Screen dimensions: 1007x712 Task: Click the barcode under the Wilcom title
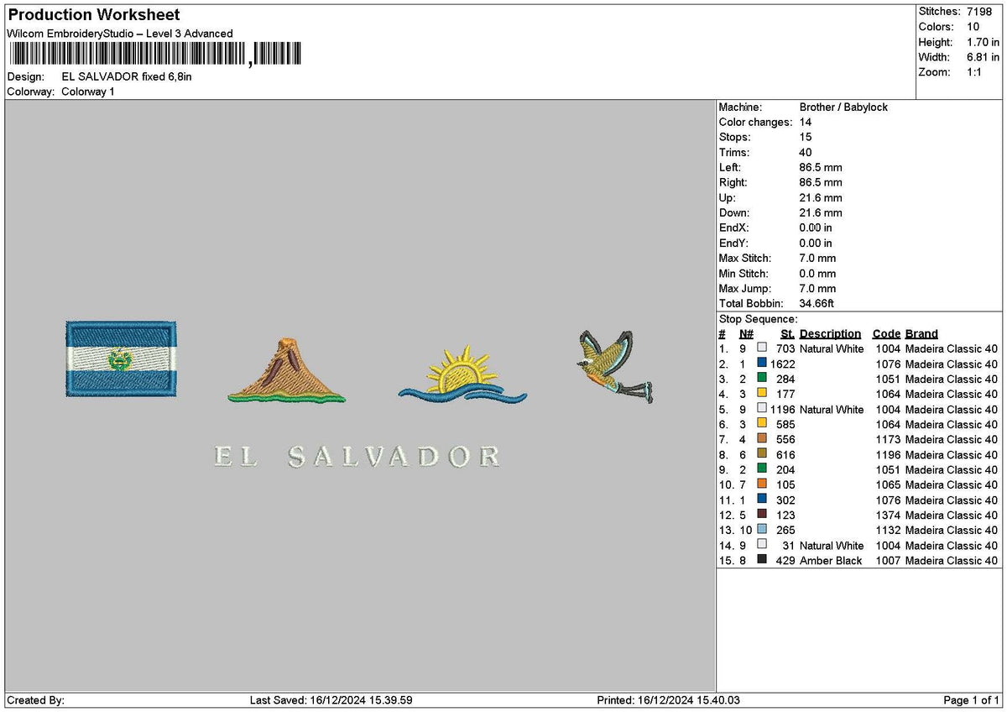point(156,55)
